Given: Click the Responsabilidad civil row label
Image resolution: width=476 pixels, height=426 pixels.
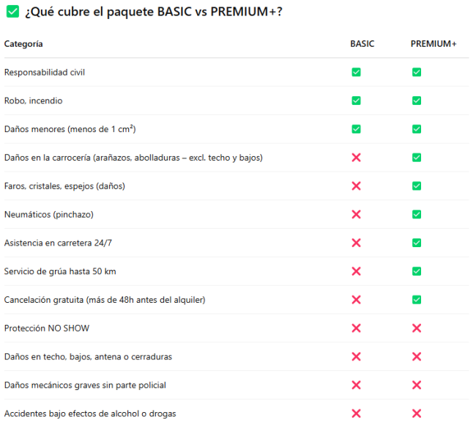Looking at the screenshot, I should pos(45,73).
